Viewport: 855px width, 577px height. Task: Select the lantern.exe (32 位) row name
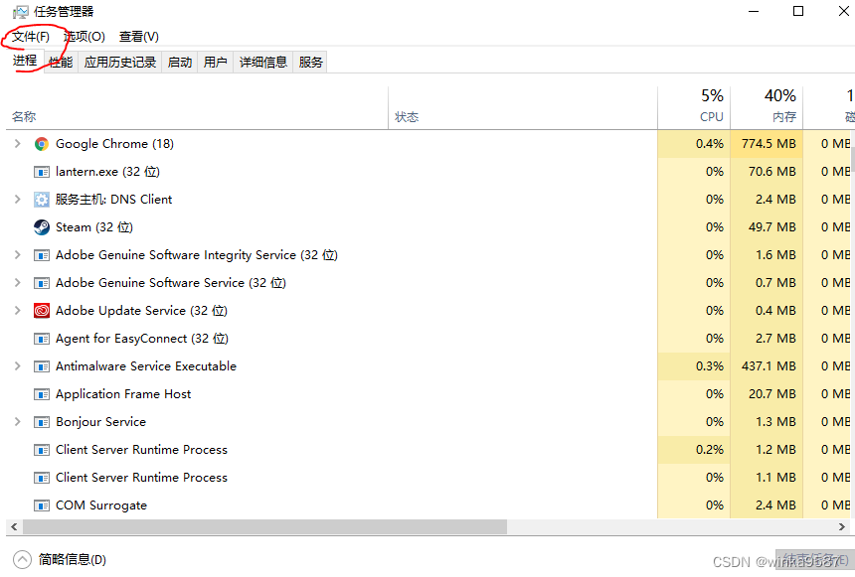[x=107, y=172]
